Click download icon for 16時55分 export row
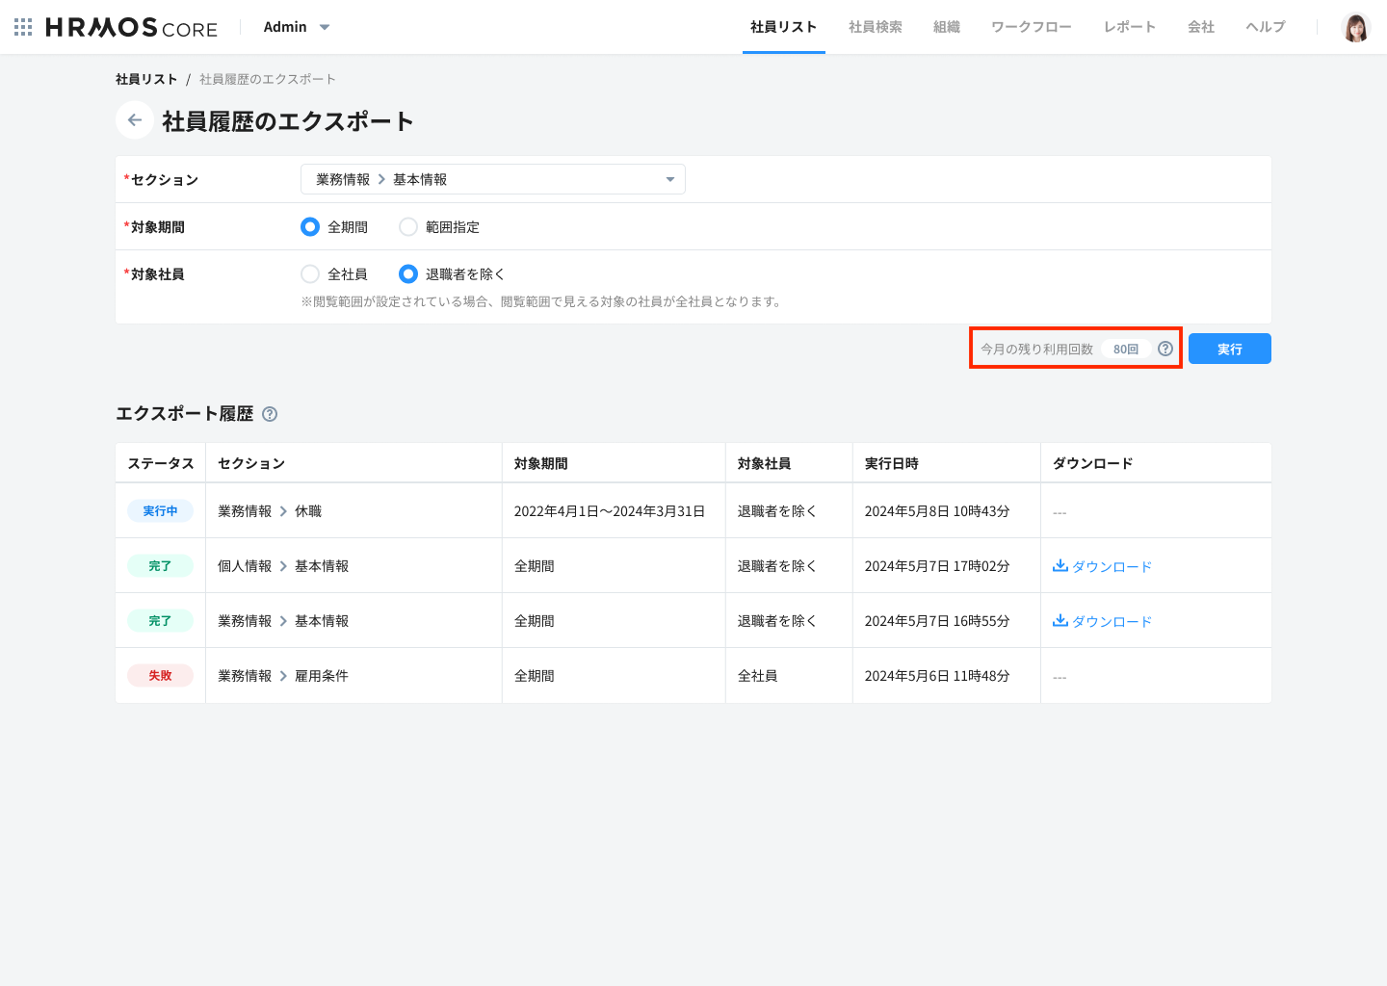This screenshot has height=986, width=1387. [1060, 621]
